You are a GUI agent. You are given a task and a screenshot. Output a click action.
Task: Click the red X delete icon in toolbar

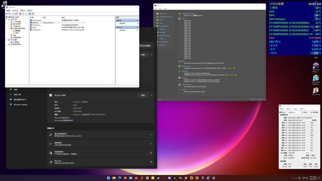[20, 14]
